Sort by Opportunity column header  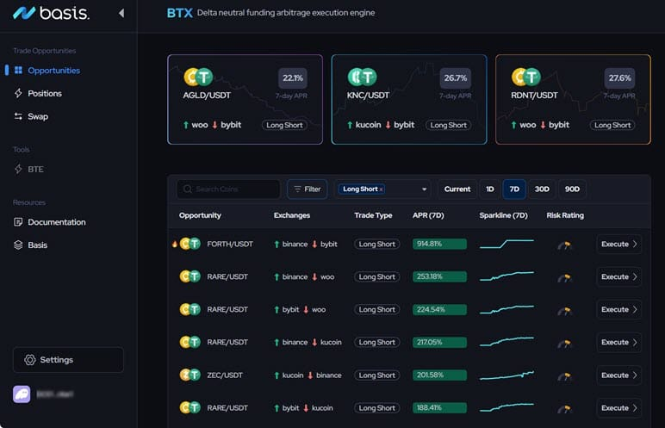(200, 215)
